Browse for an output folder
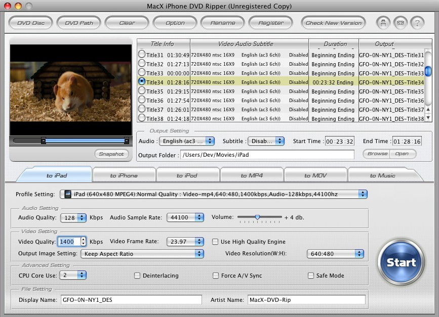 click(377, 154)
